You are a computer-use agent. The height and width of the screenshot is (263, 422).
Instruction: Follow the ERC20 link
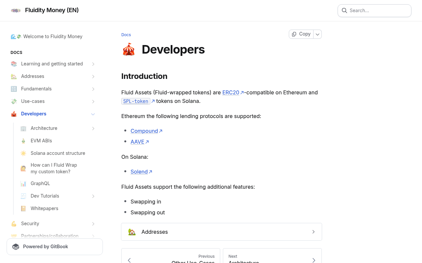coord(231,93)
